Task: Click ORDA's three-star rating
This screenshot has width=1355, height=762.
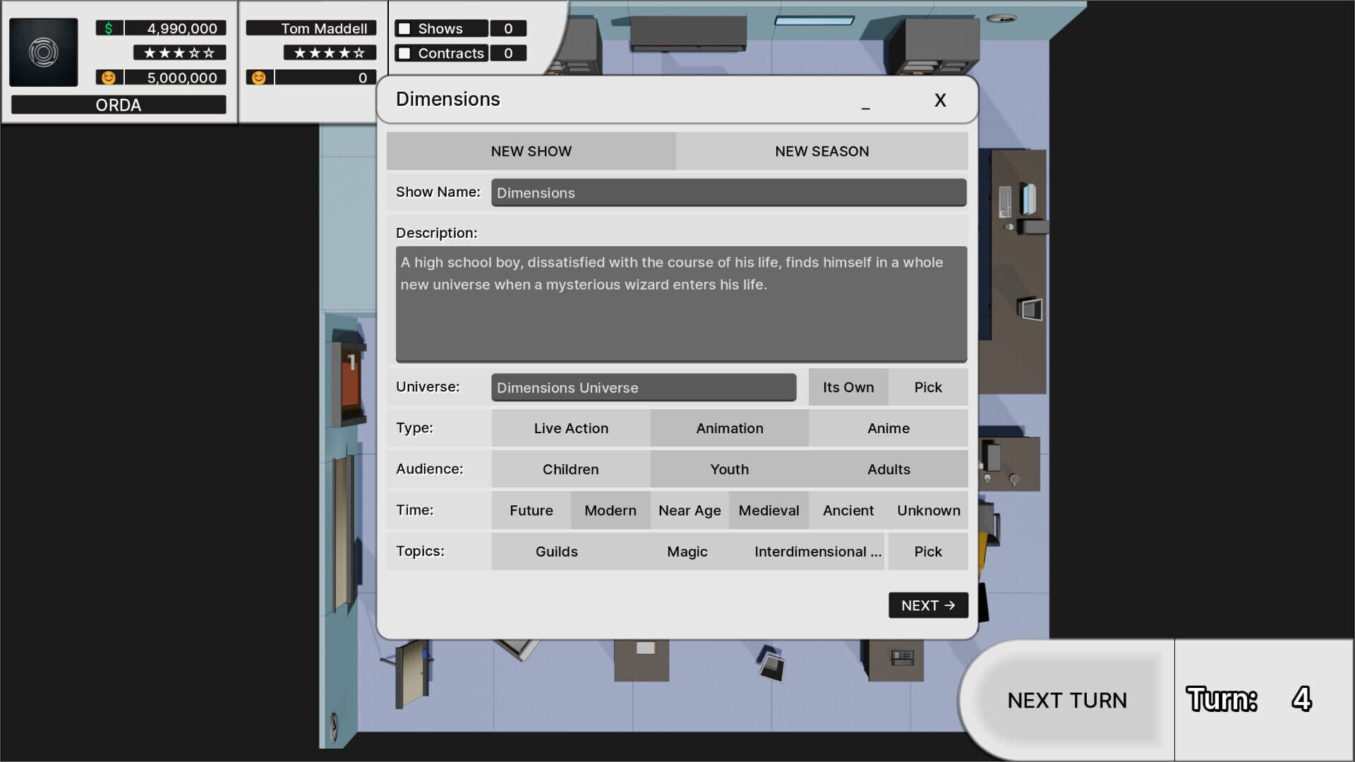Action: (179, 52)
